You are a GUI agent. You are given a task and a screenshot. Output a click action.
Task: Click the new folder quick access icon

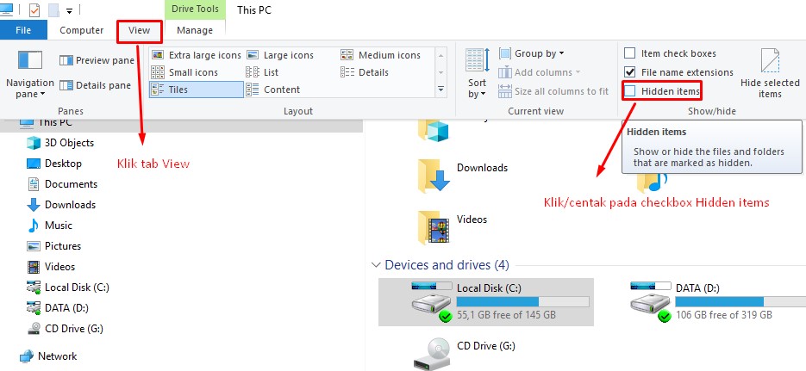(53, 9)
